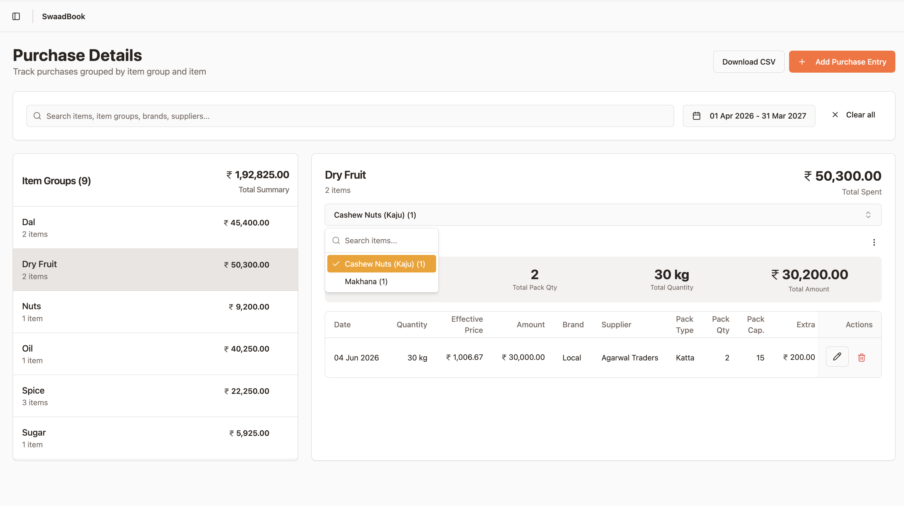904x506 pixels.
Task: Click the Supplier column header
Action: pyautogui.click(x=616, y=325)
